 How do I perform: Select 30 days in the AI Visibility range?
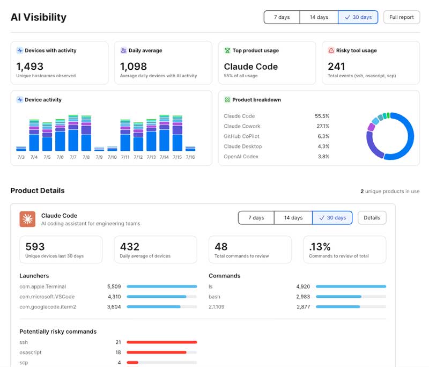point(358,17)
